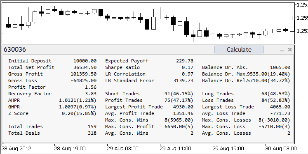Close the 630036 statistics panel
This screenshot has height=154, width=308.
290,50
